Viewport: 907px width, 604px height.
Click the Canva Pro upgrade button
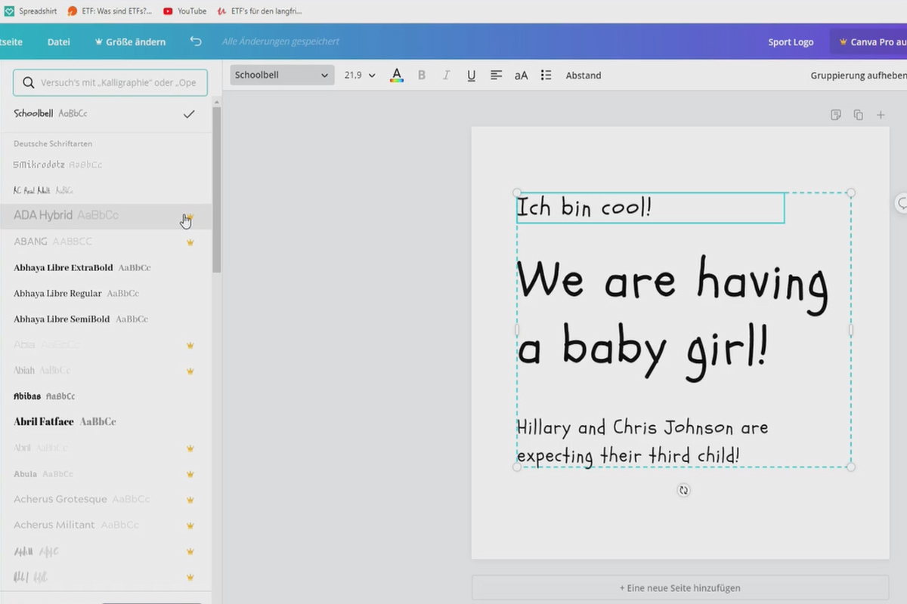coord(869,42)
